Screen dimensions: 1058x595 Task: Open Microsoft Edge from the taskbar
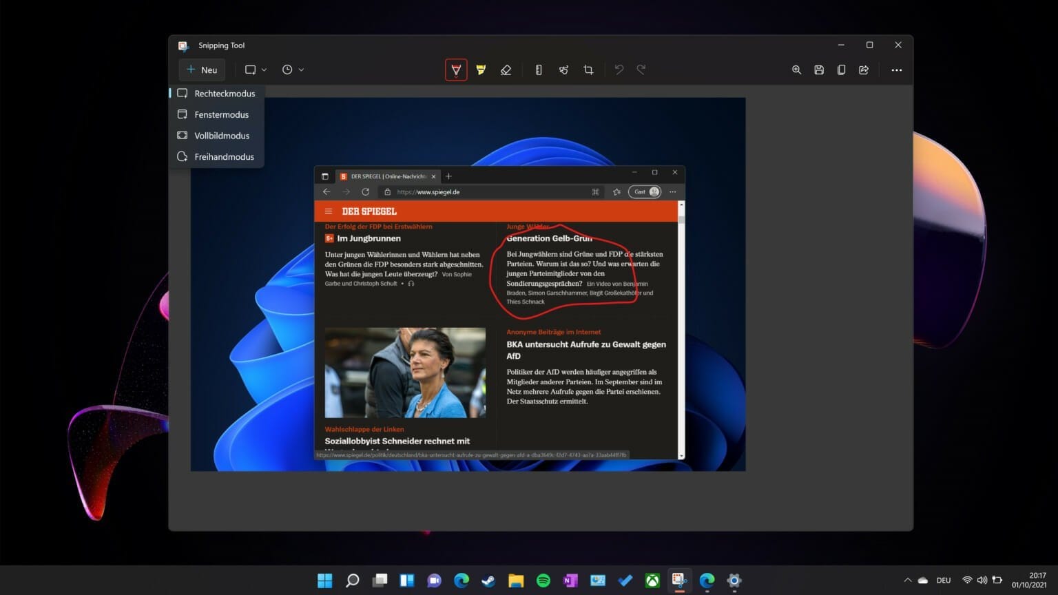(x=461, y=581)
